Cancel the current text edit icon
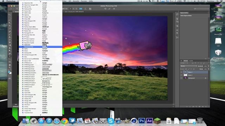225x126 pixels. 105,9
